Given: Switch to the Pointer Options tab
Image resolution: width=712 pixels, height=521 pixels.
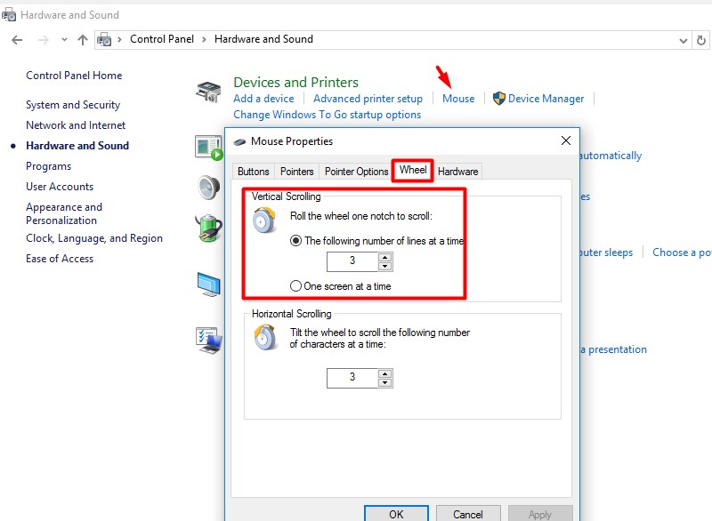Looking at the screenshot, I should point(357,172).
